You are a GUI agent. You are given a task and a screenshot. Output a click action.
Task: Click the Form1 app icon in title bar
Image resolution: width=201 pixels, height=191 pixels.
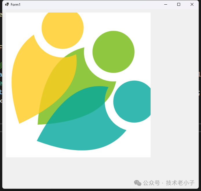tap(7, 4)
